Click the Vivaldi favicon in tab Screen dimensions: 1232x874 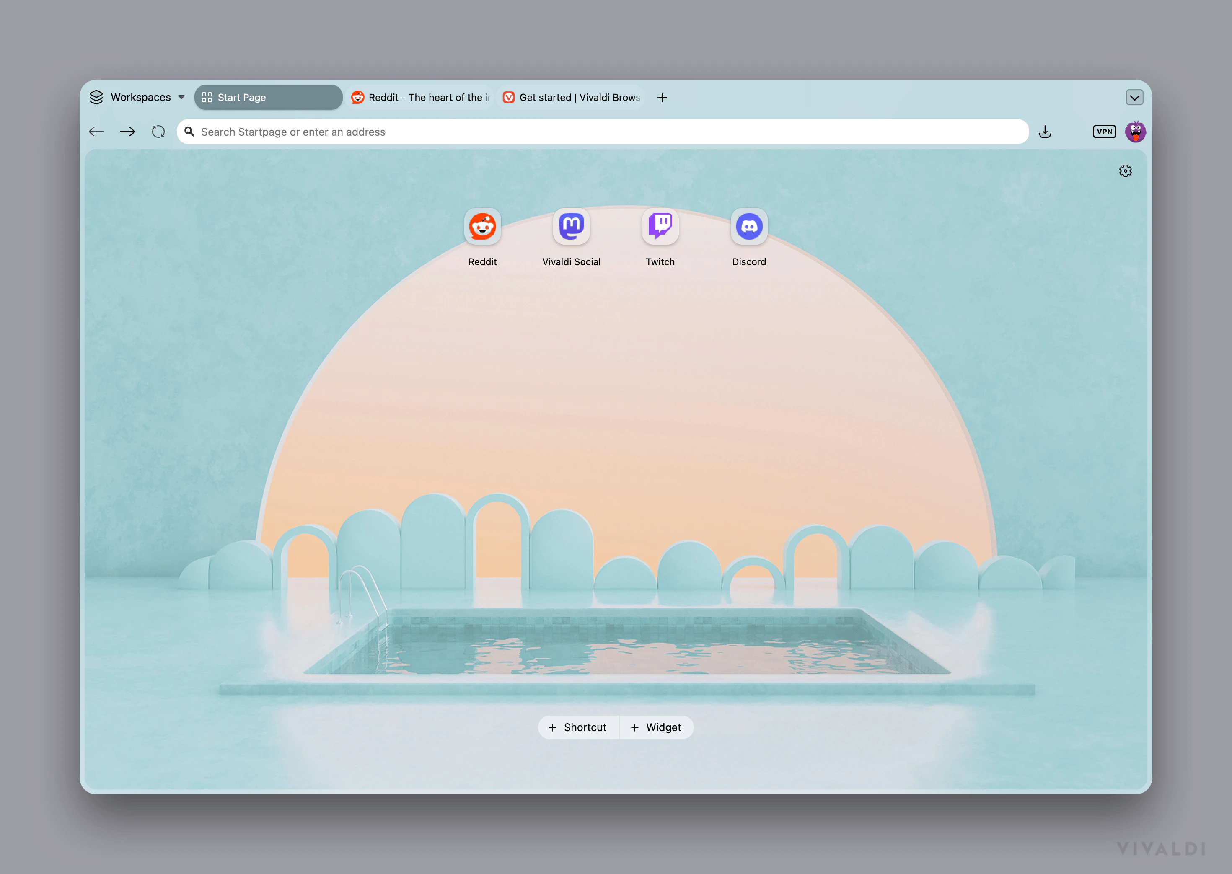[x=508, y=97]
